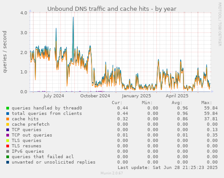Click the 'Last update: Sat Jun 28' timestamp

168,168
